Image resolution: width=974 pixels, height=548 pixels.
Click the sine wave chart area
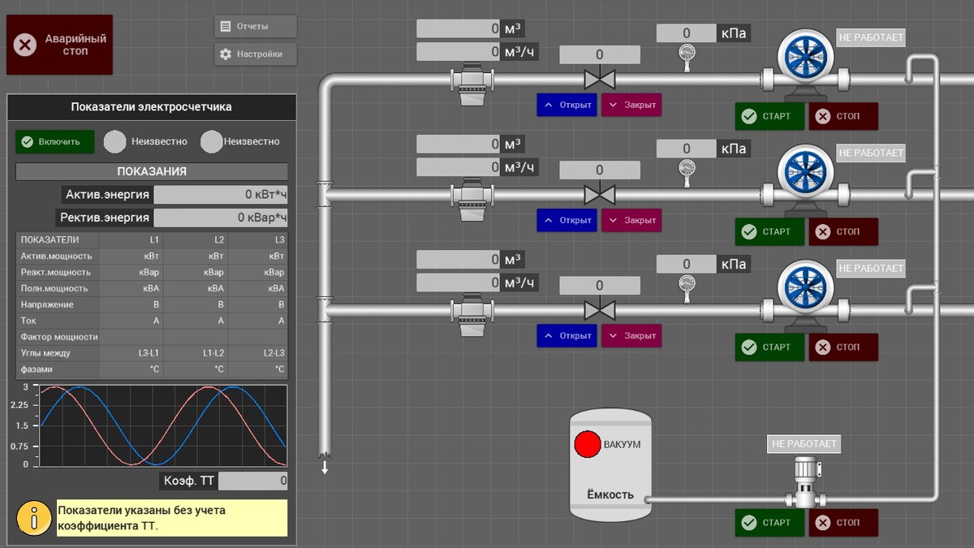click(164, 425)
